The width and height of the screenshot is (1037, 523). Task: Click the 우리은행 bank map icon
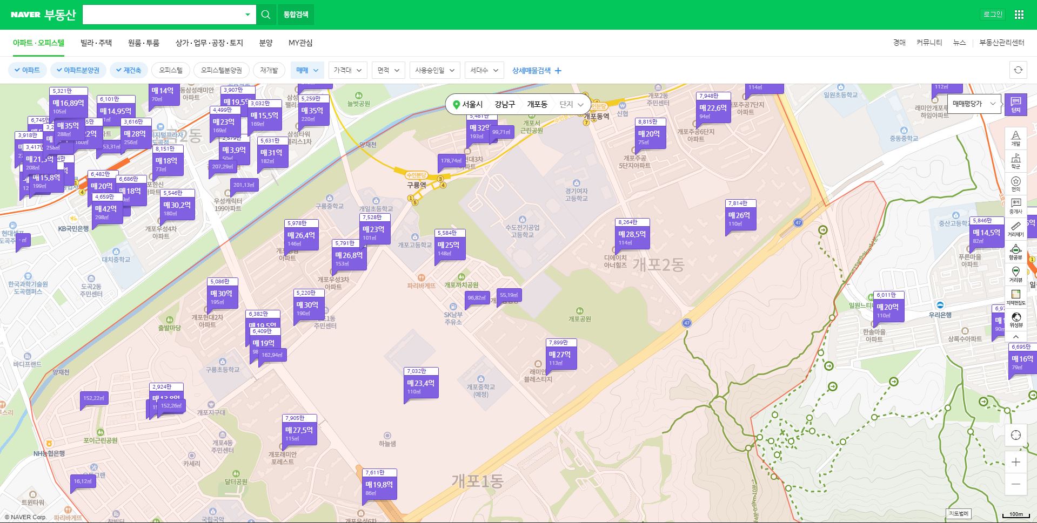pos(940,305)
